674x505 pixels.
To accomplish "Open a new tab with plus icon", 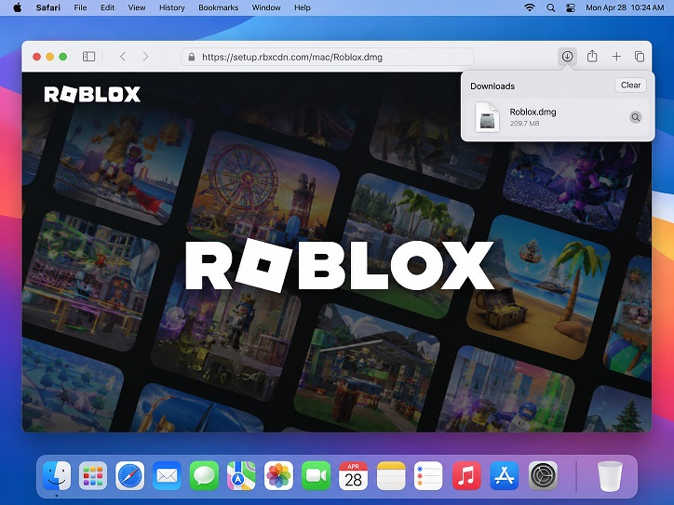I will point(616,56).
